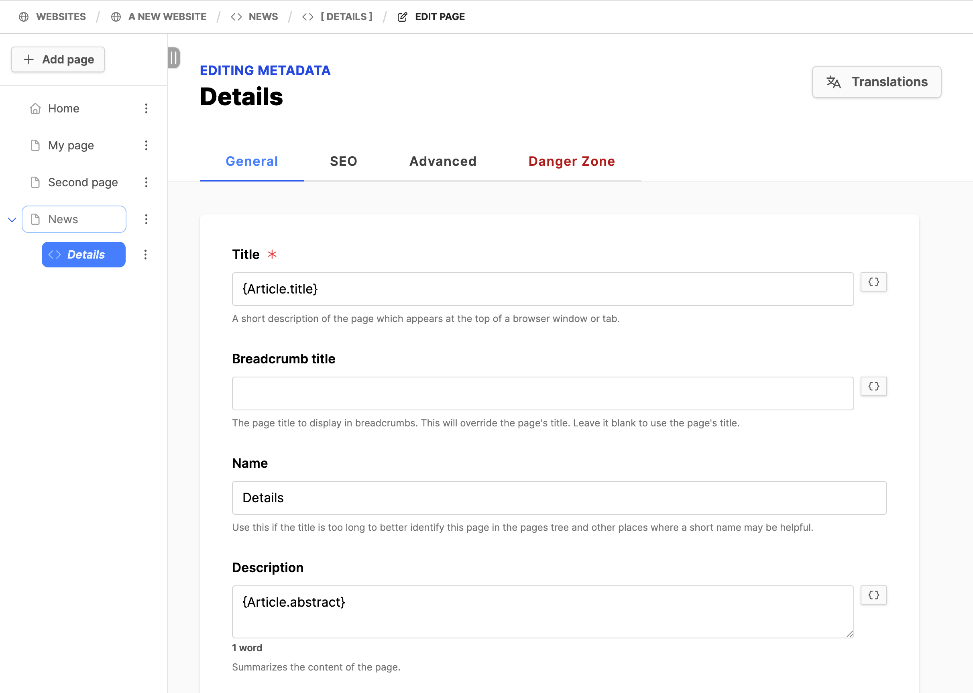Open the three-dot menu for News page
The height and width of the screenshot is (693, 973).
146,219
